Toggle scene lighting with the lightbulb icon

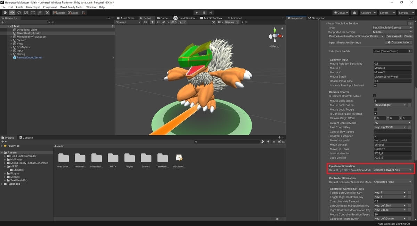[x=152, y=22]
